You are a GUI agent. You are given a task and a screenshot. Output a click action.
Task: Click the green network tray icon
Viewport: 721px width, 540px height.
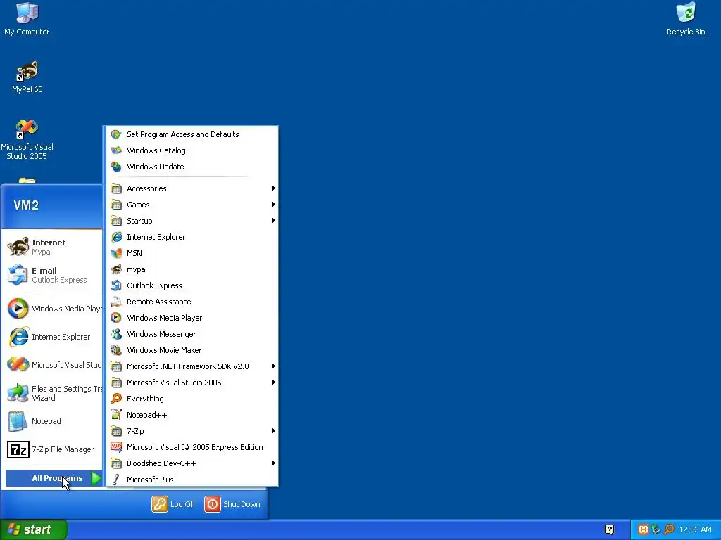click(x=656, y=529)
